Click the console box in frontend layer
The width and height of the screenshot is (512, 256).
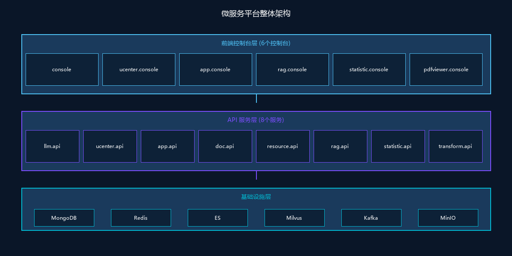(x=62, y=70)
